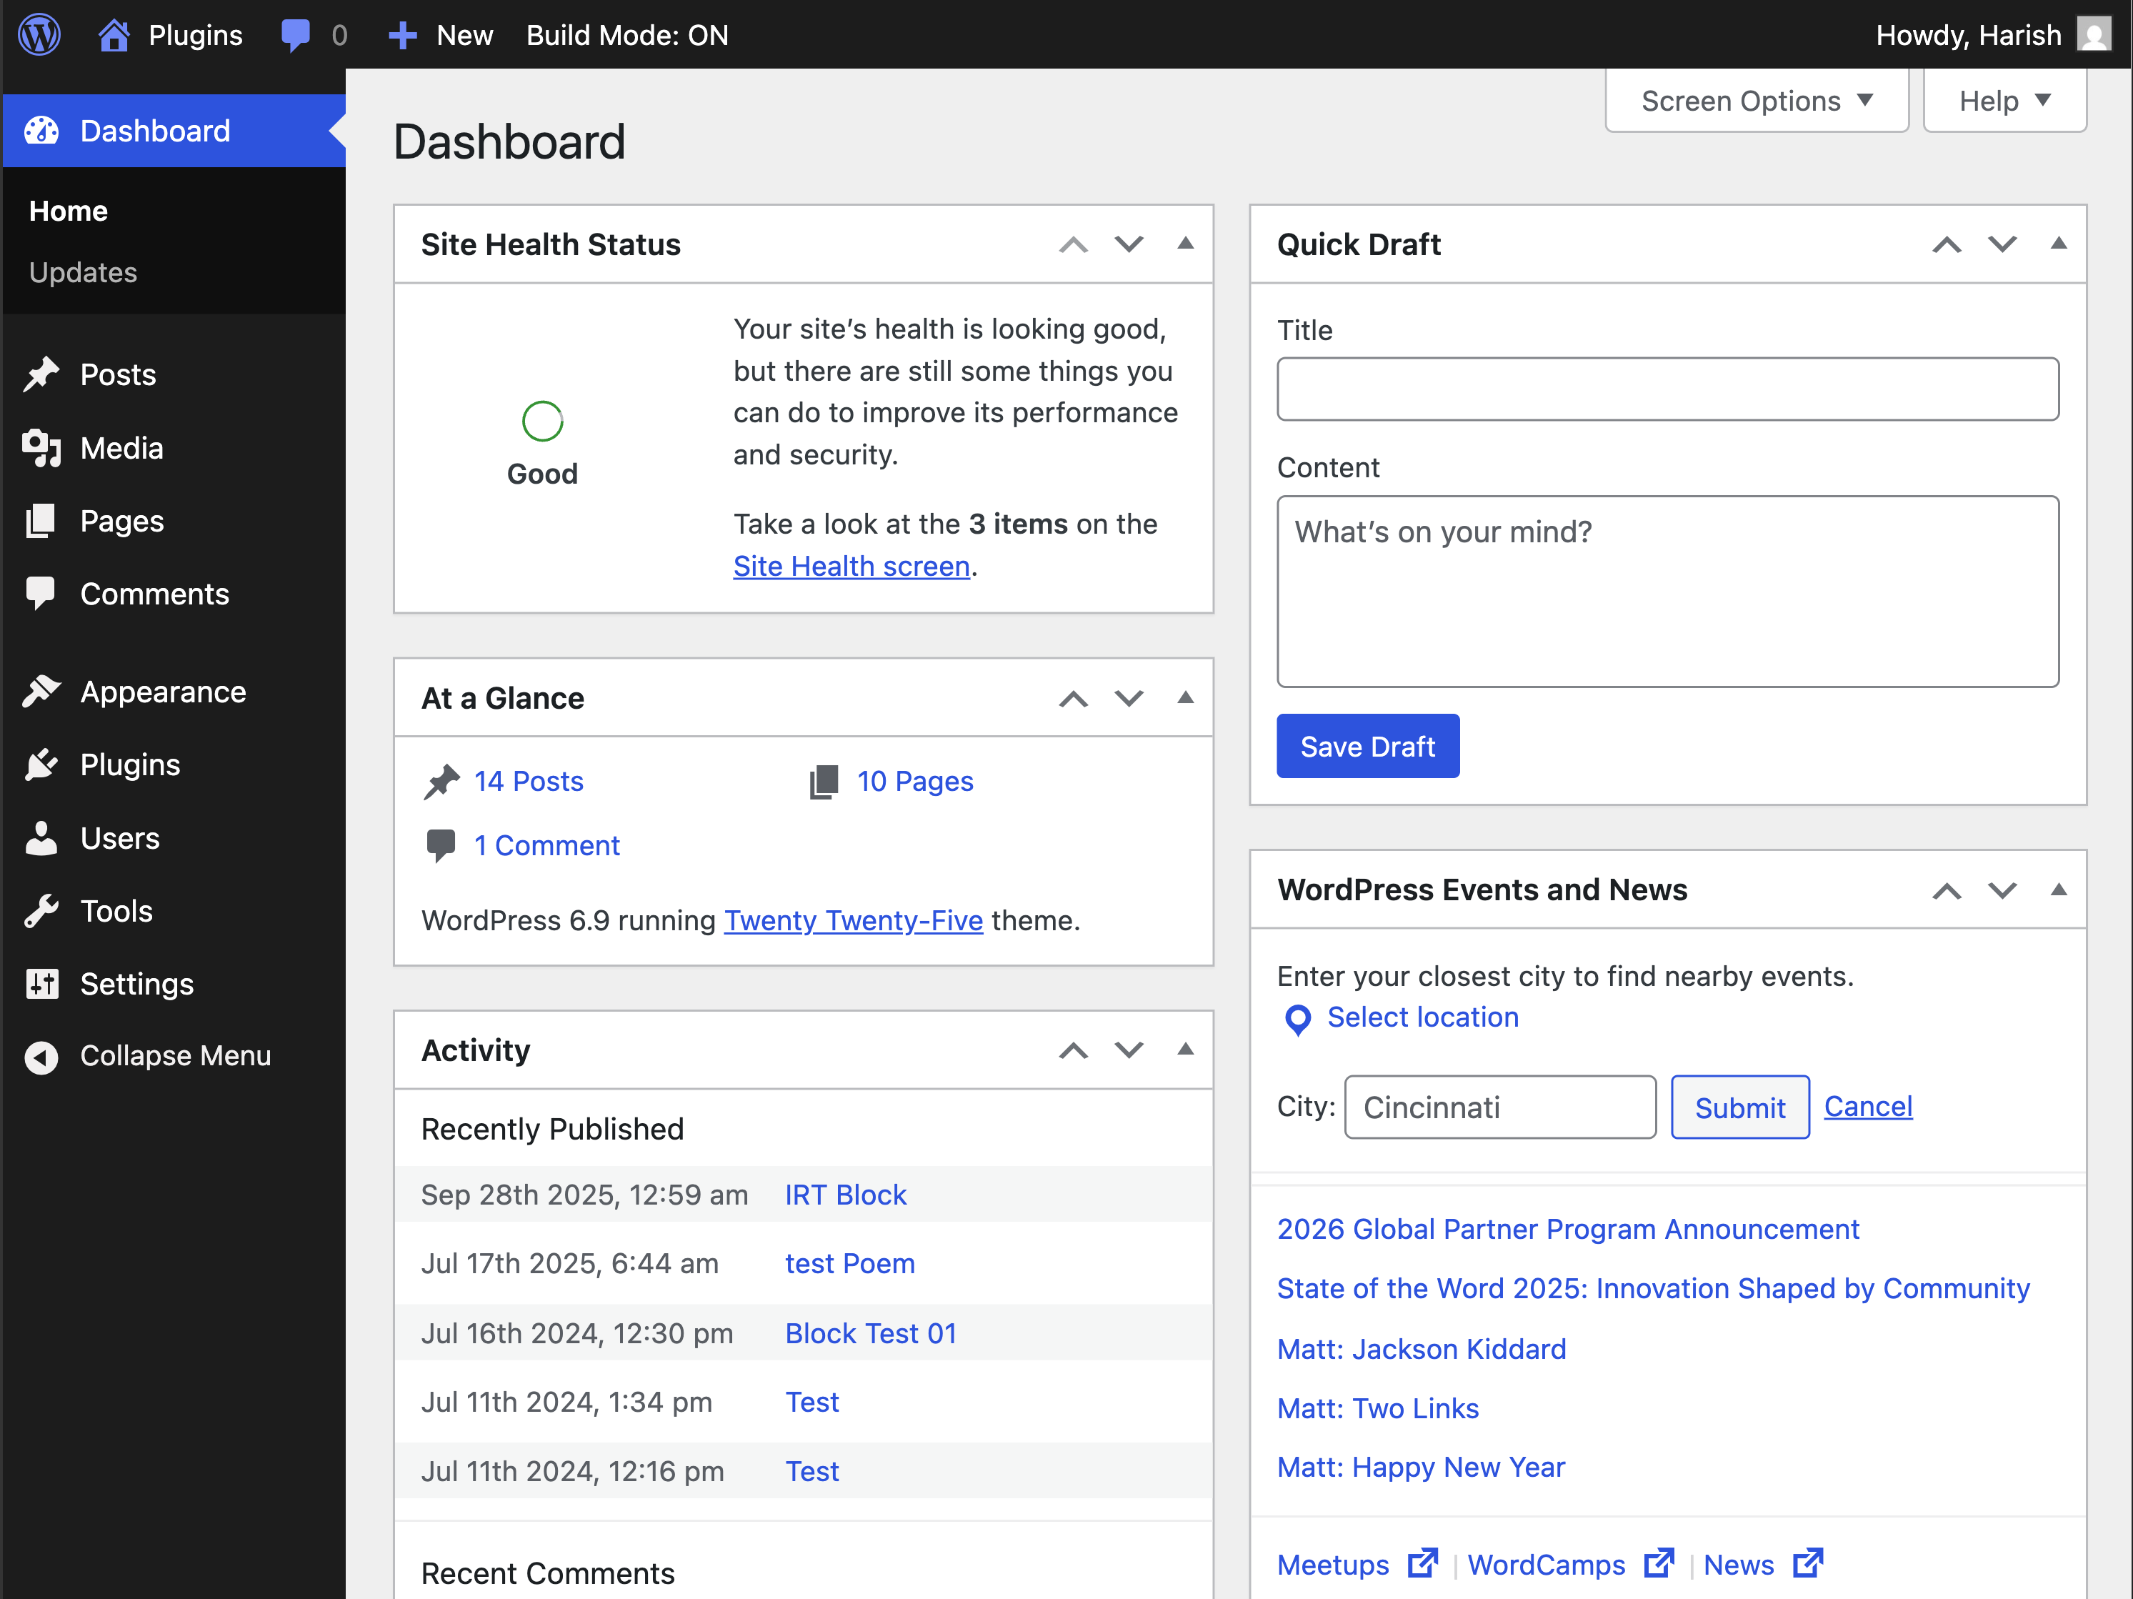Screen dimensions: 2133x1599
Task: Open Meetups via its external link icon
Action: tap(1422, 1563)
